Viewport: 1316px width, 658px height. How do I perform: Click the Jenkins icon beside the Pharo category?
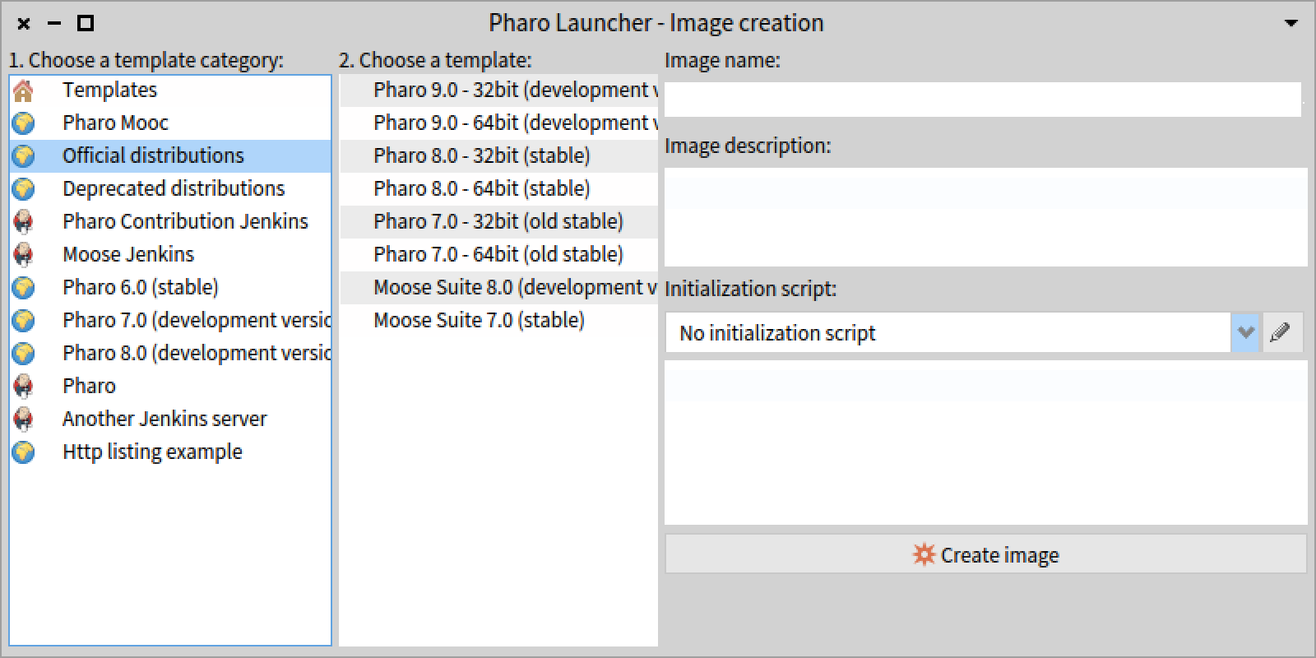click(x=24, y=386)
